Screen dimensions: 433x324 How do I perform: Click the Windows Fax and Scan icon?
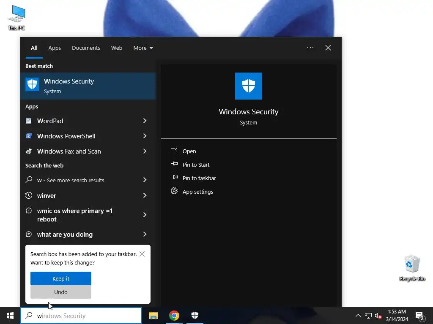pos(29,151)
